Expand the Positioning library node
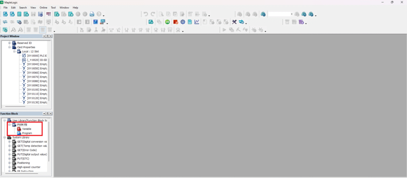The width and height of the screenshot is (407, 178). click(10, 163)
